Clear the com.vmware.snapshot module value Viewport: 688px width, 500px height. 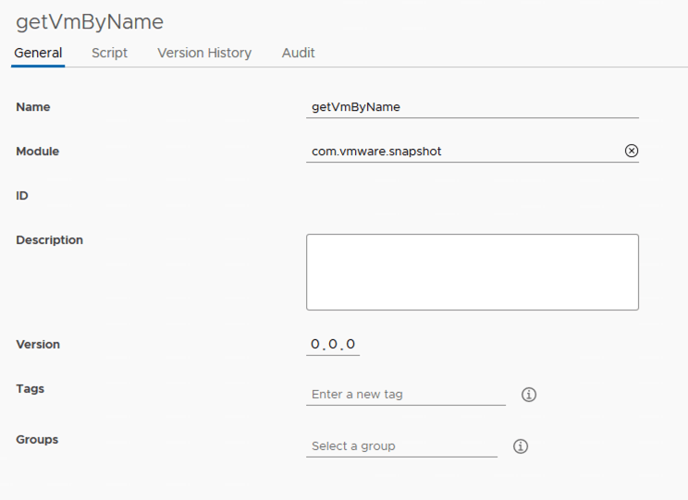[632, 151]
